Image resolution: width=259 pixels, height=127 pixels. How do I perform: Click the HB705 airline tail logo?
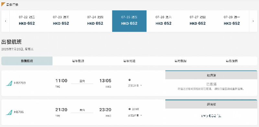click(x=9, y=112)
